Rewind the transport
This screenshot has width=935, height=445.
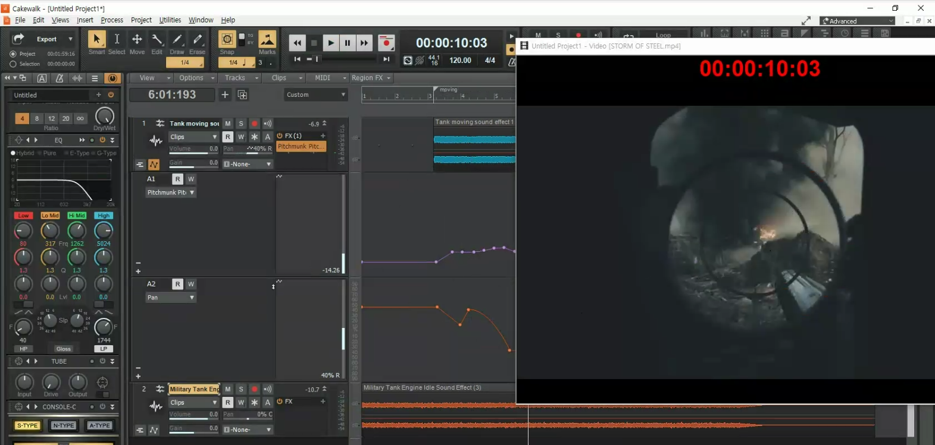pos(297,43)
